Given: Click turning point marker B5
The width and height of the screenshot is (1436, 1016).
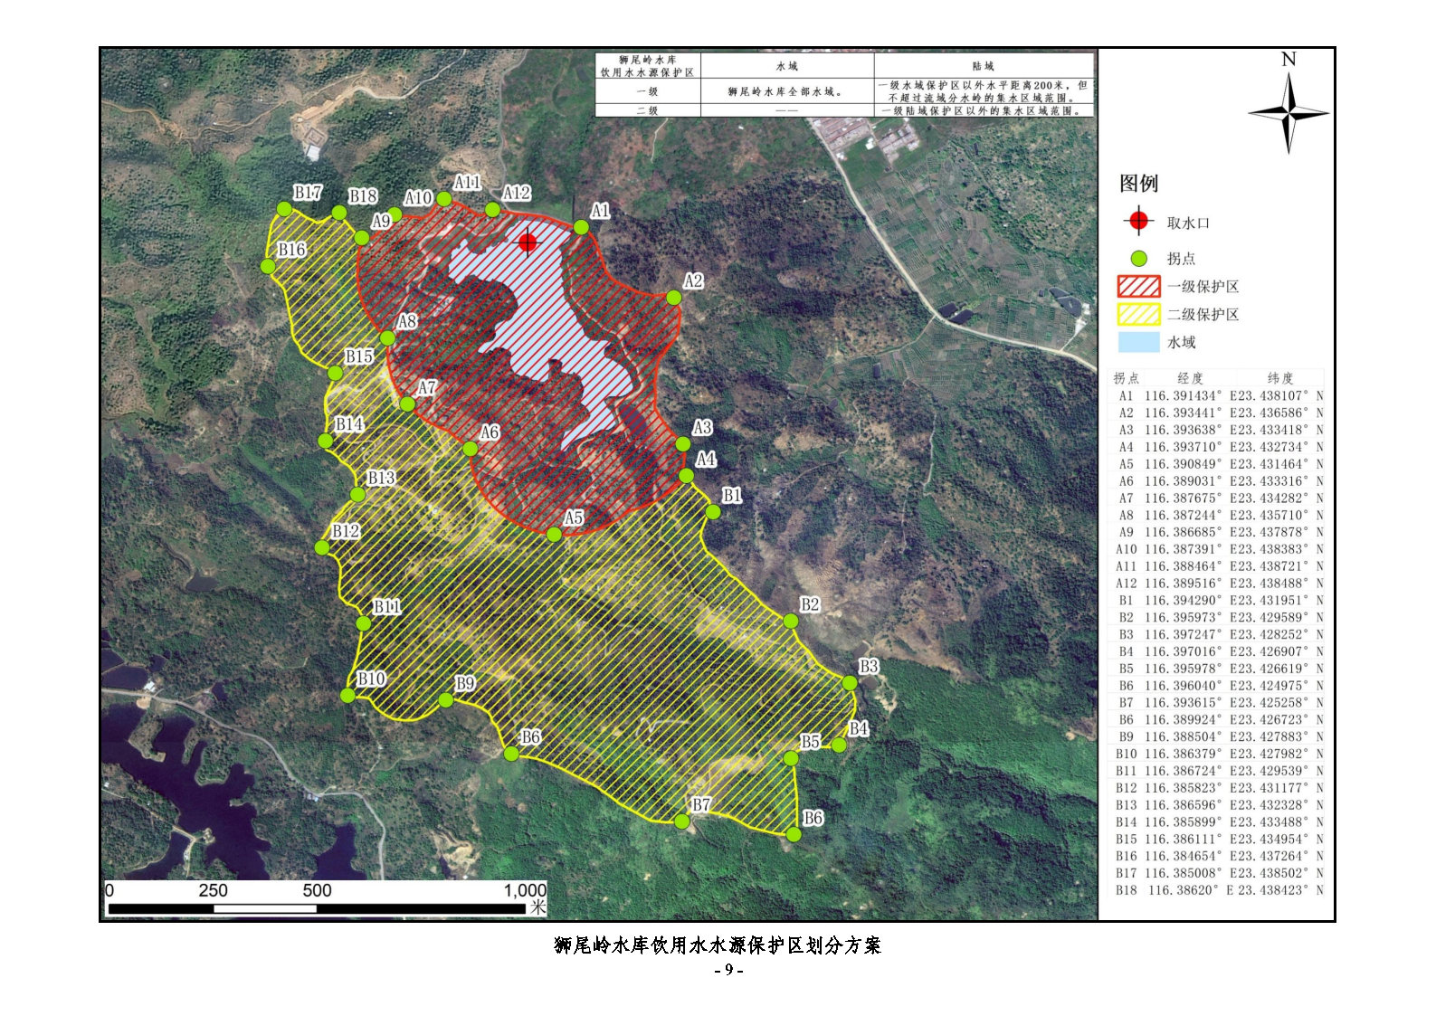Looking at the screenshot, I should click(x=791, y=758).
